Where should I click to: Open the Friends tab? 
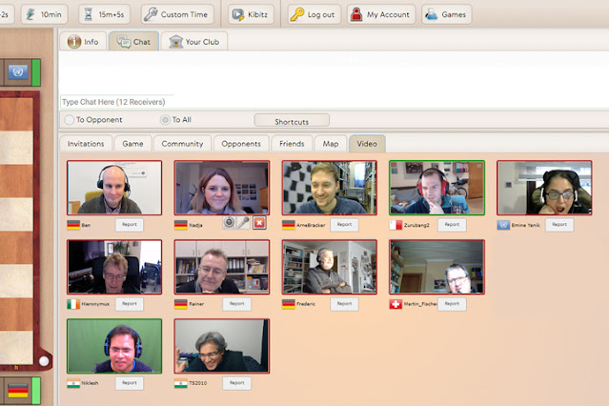(x=292, y=144)
